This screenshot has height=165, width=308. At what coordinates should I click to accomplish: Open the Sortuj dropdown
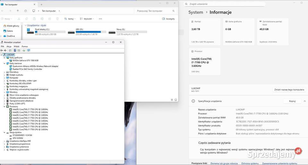point(70,19)
